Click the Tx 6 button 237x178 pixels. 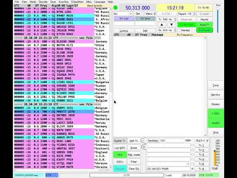tap(201, 169)
